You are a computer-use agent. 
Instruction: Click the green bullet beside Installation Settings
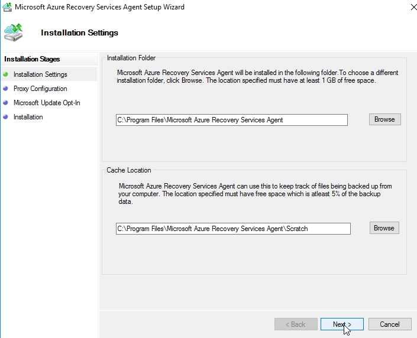(x=5, y=74)
